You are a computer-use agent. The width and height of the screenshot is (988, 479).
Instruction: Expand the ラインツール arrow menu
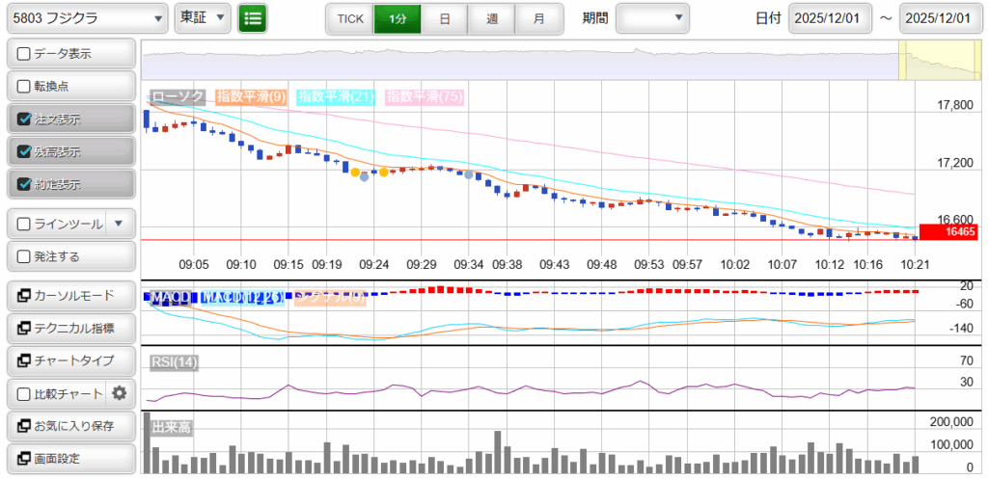pyautogui.click(x=119, y=224)
